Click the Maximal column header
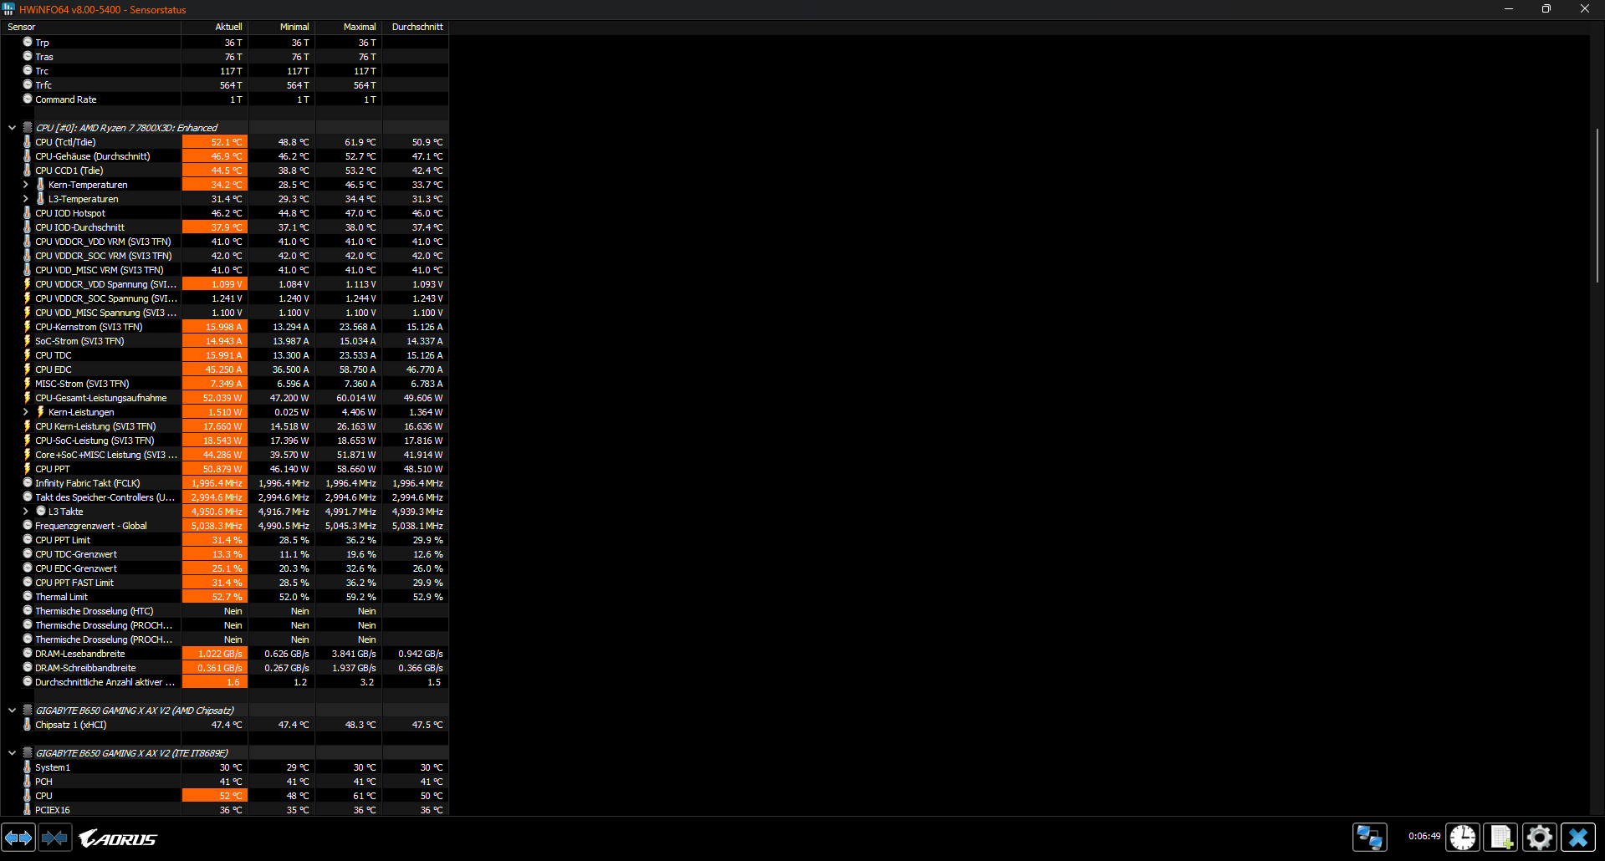 (349, 27)
